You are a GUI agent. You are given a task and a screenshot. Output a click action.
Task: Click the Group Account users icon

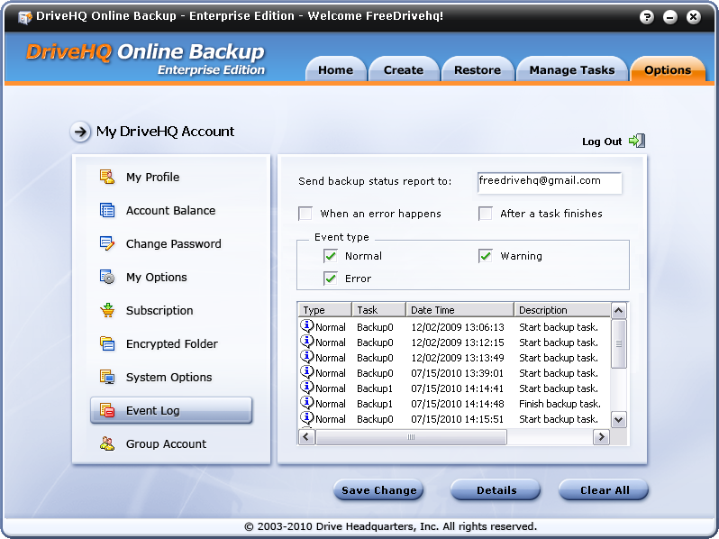(x=107, y=443)
